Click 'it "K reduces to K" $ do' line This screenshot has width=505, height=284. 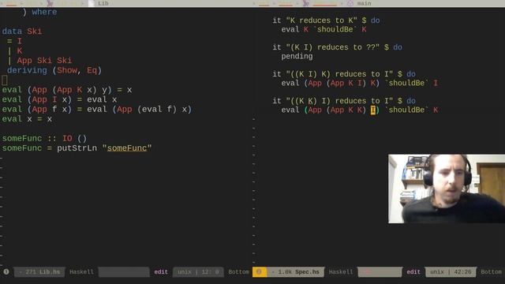[326, 21]
